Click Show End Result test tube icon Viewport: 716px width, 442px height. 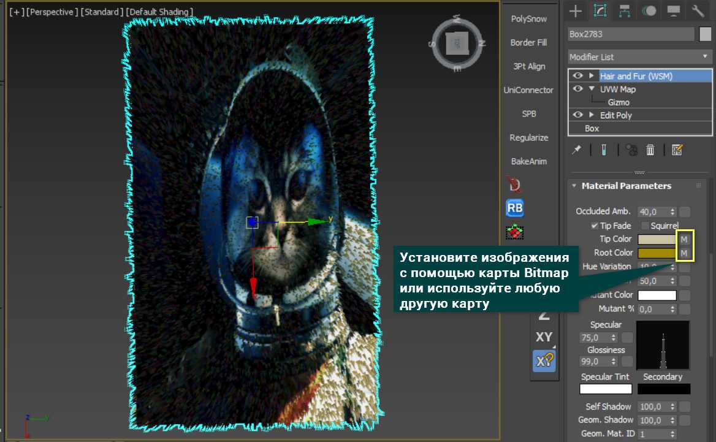click(x=604, y=150)
